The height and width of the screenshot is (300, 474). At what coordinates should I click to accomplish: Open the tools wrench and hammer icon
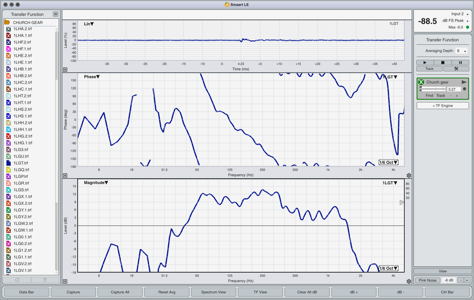(456, 69)
